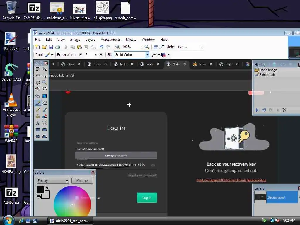Select the Pencil tool
The image size is (300, 225).
click(x=38, y=110)
